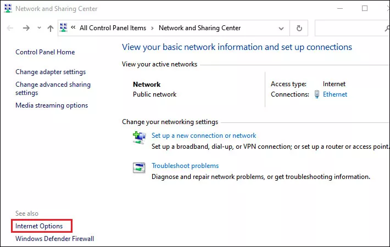Click the Public network label
The width and height of the screenshot is (390, 247).
[x=154, y=94]
